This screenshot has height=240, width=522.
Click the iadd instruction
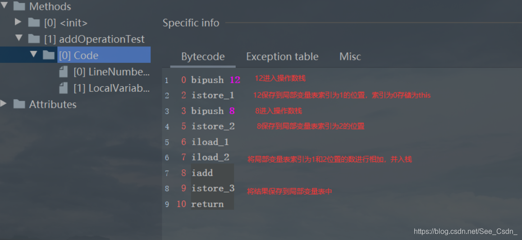pos(202,173)
